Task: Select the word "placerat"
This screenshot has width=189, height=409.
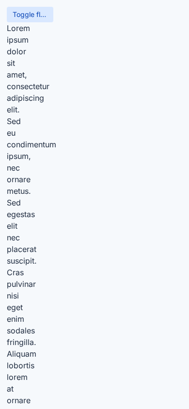Action: 22,250
